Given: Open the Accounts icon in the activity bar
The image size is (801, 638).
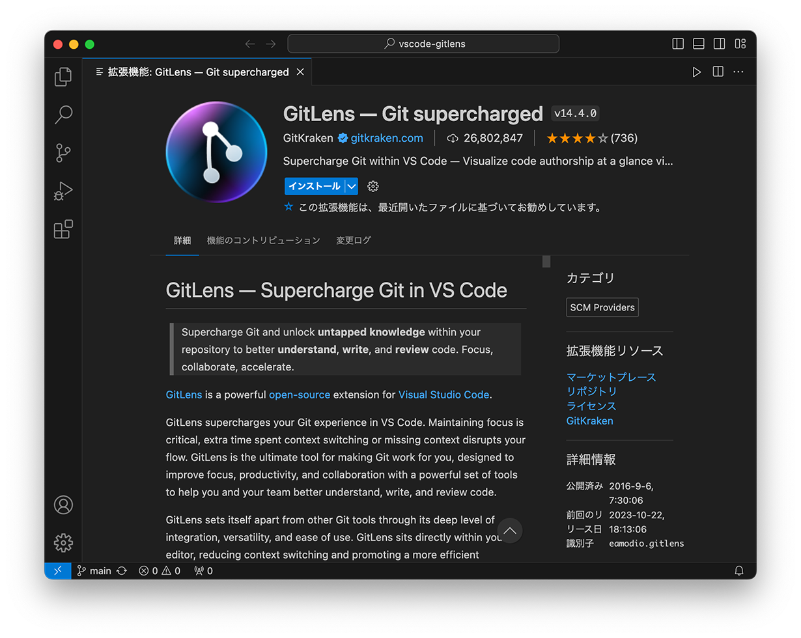Looking at the screenshot, I should point(63,505).
